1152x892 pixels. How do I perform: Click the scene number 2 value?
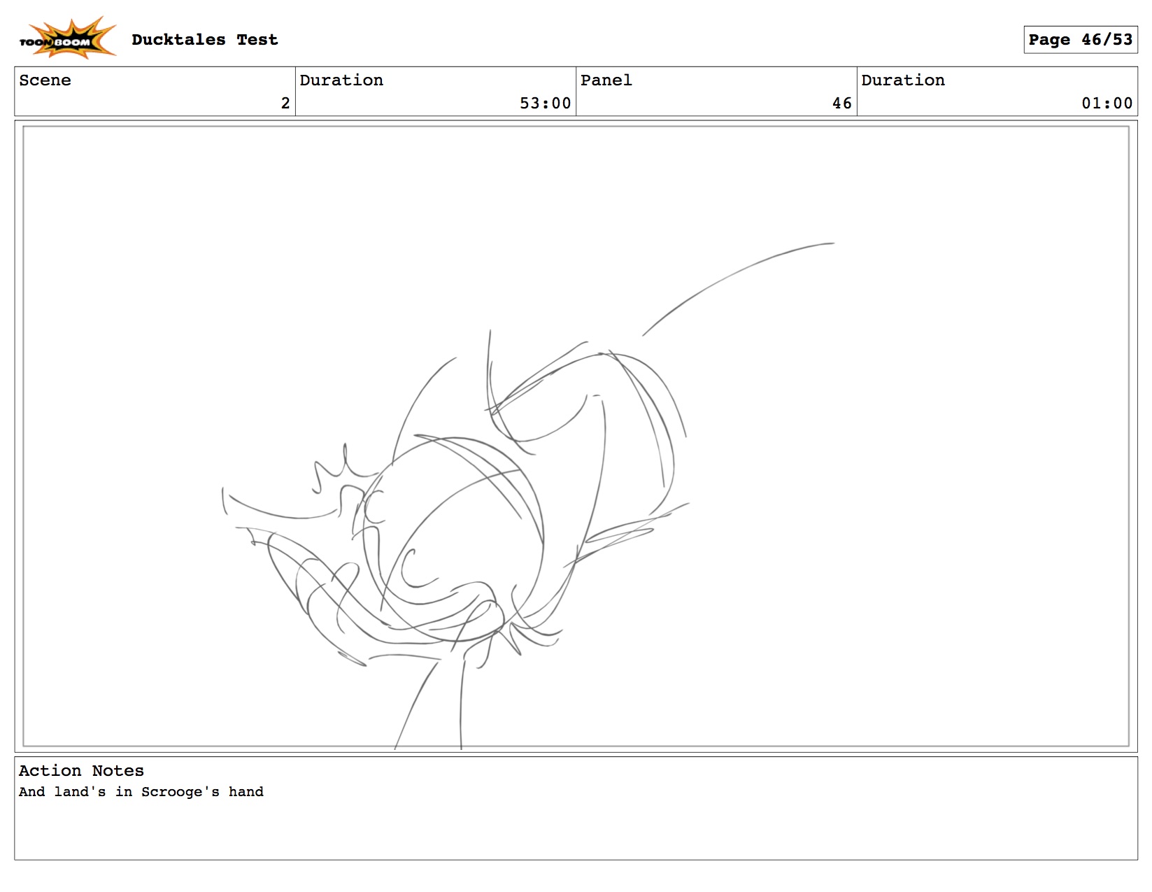pos(285,104)
